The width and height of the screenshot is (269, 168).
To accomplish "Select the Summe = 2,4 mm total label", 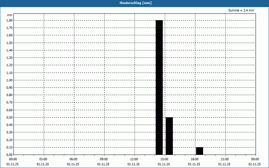I will [241, 10].
